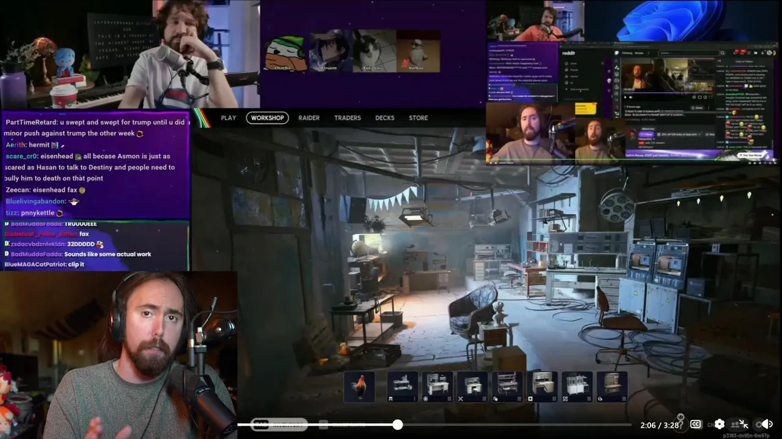Click the user avatar in embedded Twitch header
This screenshot has width=782, height=439.
click(x=769, y=52)
